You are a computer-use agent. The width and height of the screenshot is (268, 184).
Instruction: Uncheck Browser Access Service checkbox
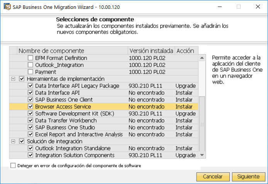pyautogui.click(x=30, y=106)
